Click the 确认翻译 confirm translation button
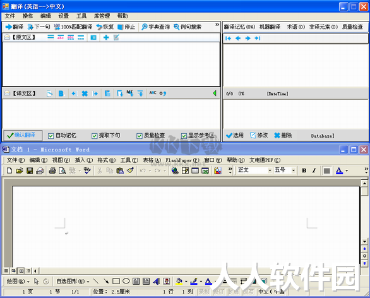The image size is (370, 298). (x=23, y=135)
